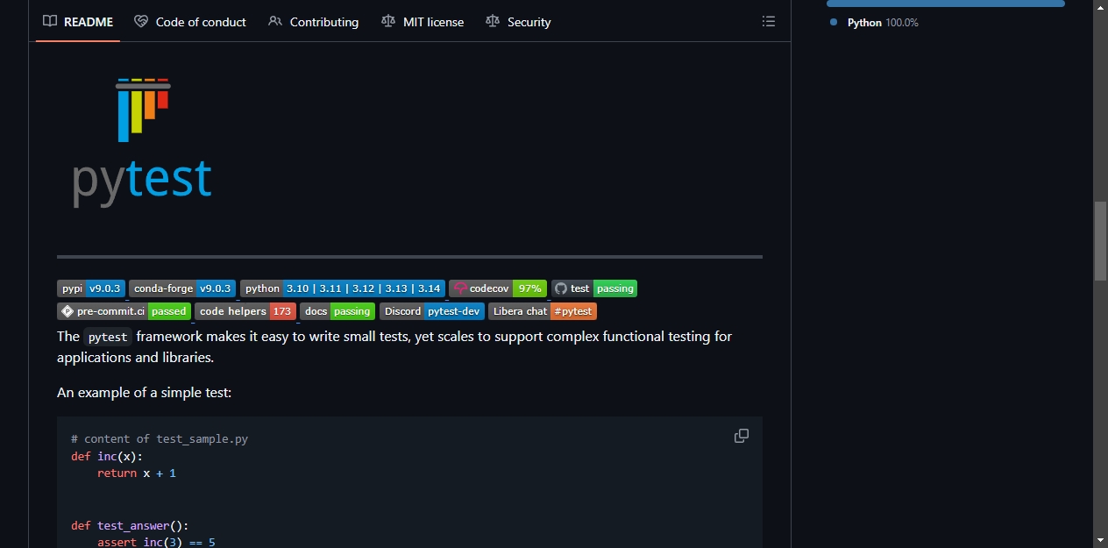
Task: Switch to Code of conduct tab
Action: point(190,22)
